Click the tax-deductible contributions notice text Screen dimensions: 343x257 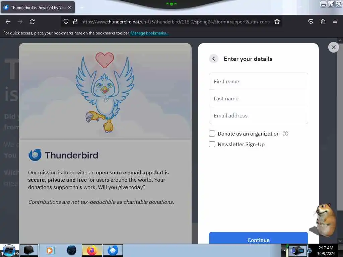101,202
